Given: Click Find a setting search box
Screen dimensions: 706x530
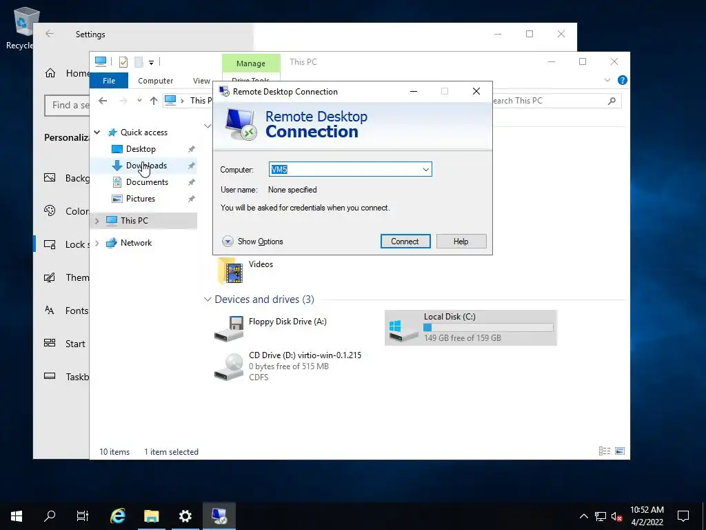Looking at the screenshot, I should (67, 105).
